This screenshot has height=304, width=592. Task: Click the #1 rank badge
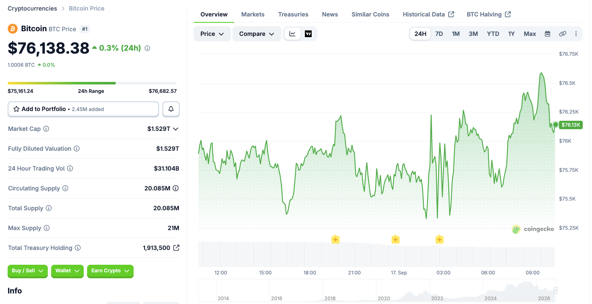[85, 29]
